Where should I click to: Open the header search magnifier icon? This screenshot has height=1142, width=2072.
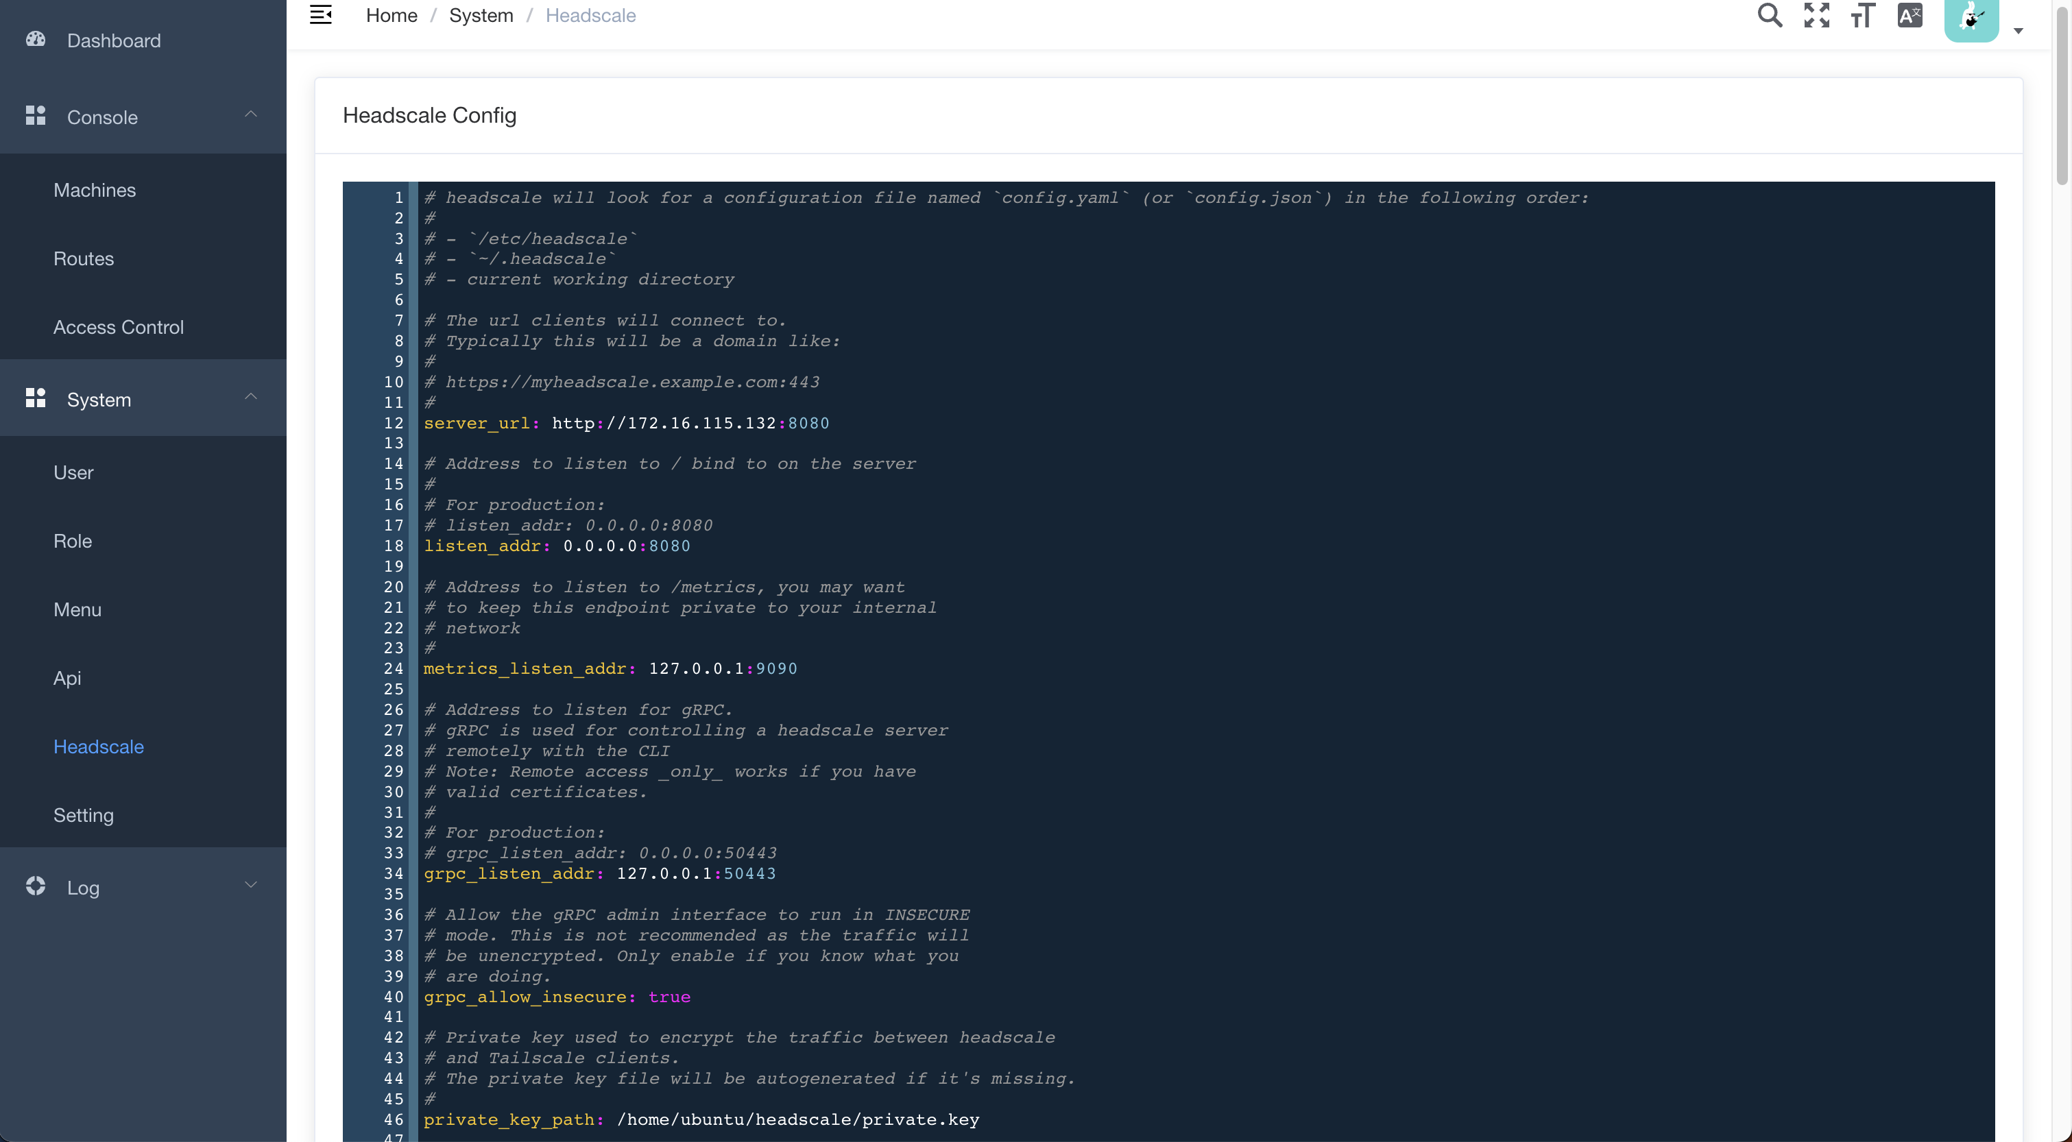coord(1769,15)
